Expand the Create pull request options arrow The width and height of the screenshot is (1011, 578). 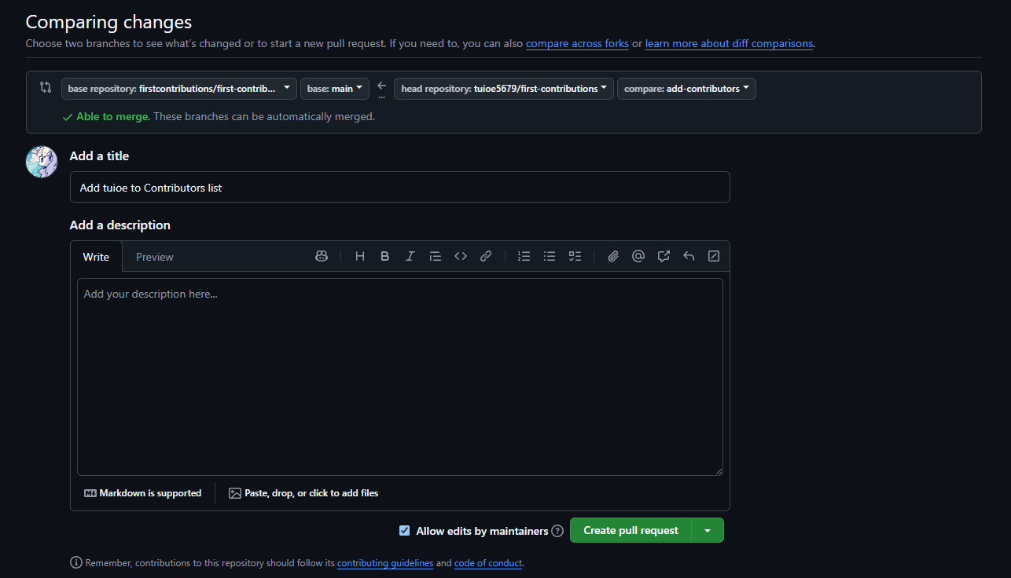click(x=708, y=530)
